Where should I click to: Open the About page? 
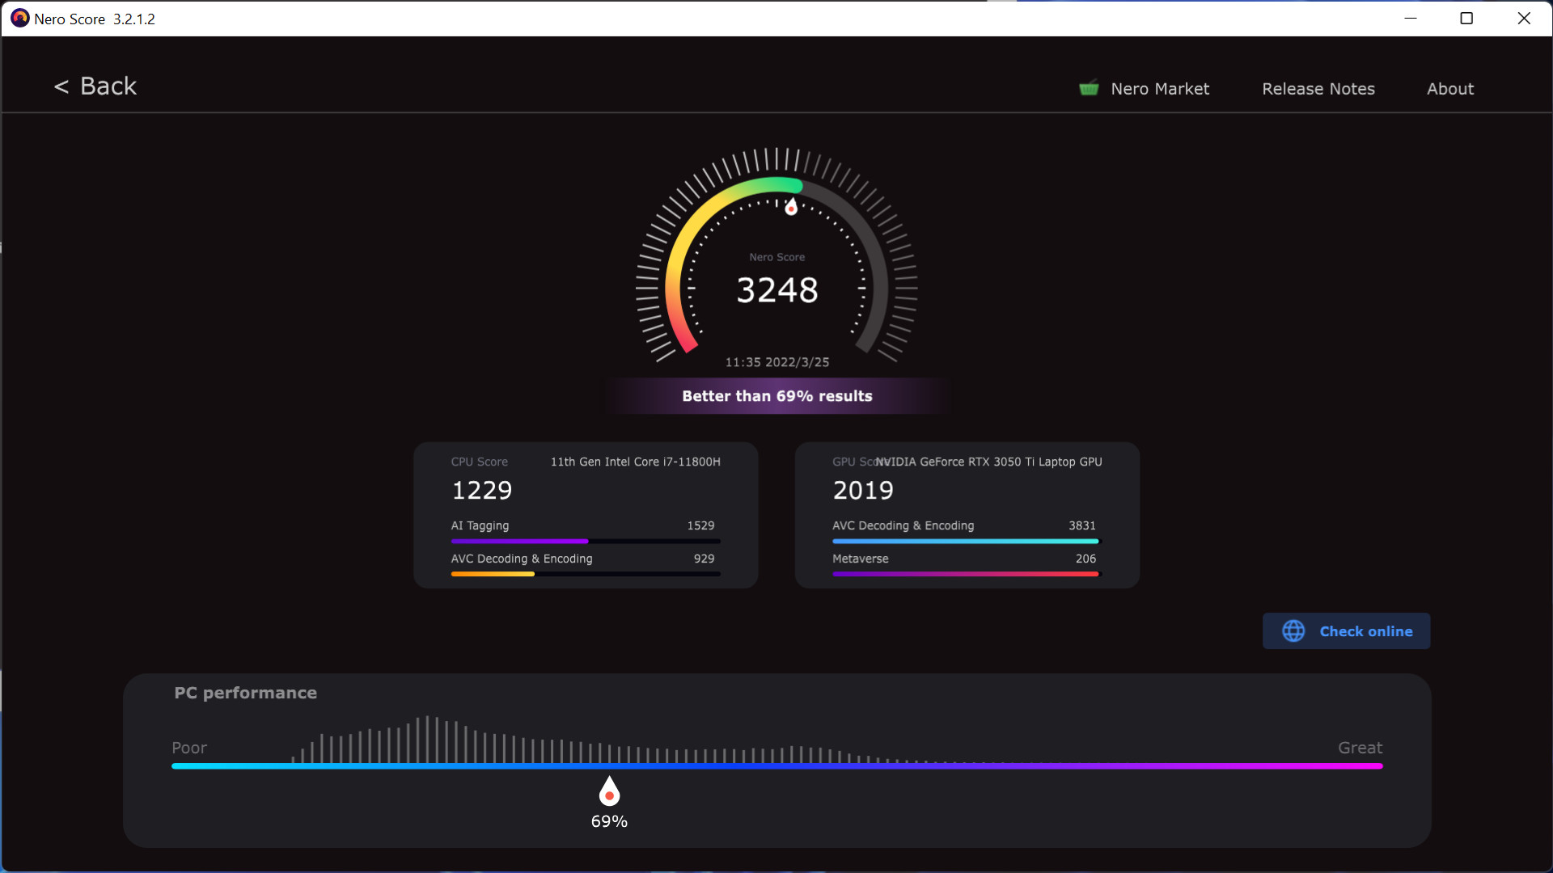(1449, 89)
